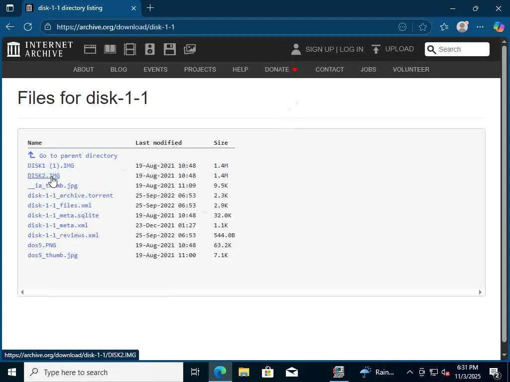
Task: Open __ia_thumb.jpg file link
Action: (x=53, y=186)
